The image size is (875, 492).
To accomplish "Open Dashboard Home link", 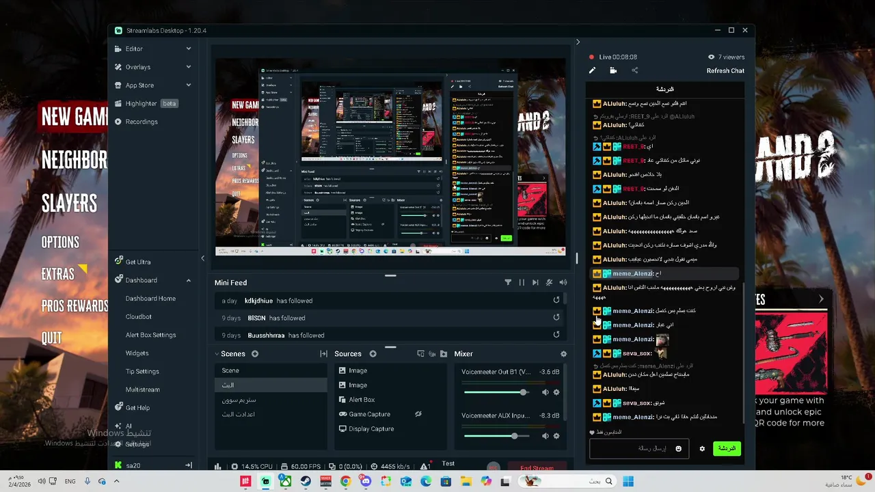I will coord(150,299).
